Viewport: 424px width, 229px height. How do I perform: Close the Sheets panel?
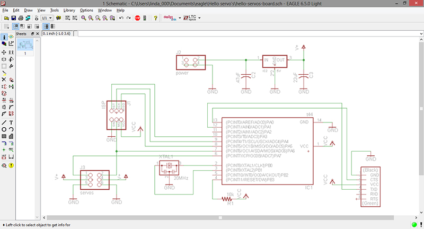click(37, 34)
